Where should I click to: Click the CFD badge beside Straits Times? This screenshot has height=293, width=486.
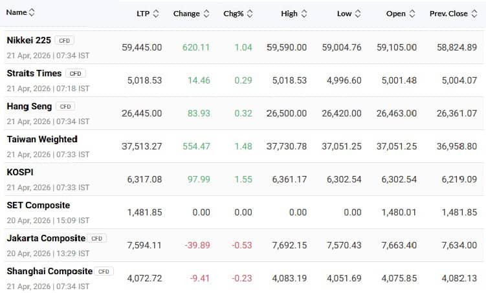click(x=75, y=73)
